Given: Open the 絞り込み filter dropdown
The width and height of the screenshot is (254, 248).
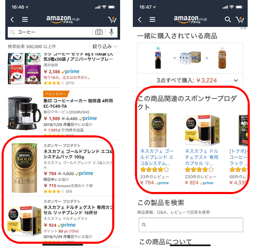Looking at the screenshot, I should pos(105,47).
